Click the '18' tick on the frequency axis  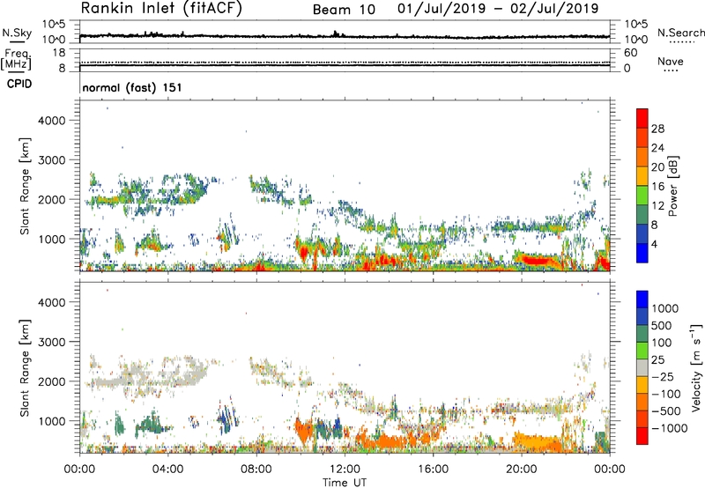[x=59, y=53]
